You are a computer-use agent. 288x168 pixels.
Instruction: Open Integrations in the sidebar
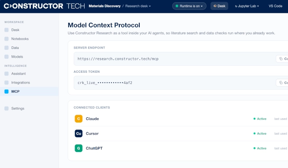tap(29, 83)
